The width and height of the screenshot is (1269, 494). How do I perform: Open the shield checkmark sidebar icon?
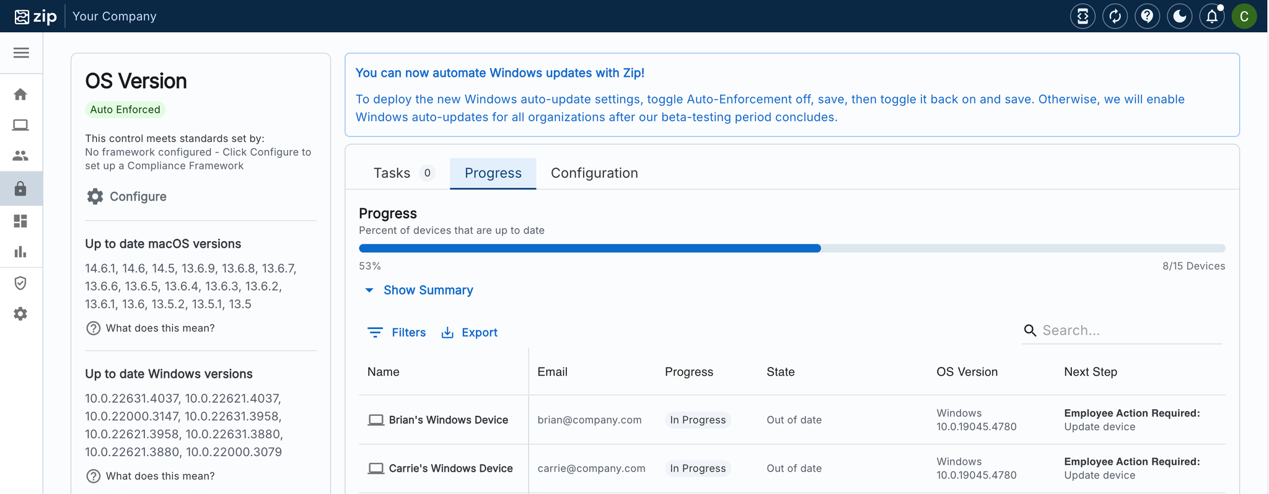(20, 283)
